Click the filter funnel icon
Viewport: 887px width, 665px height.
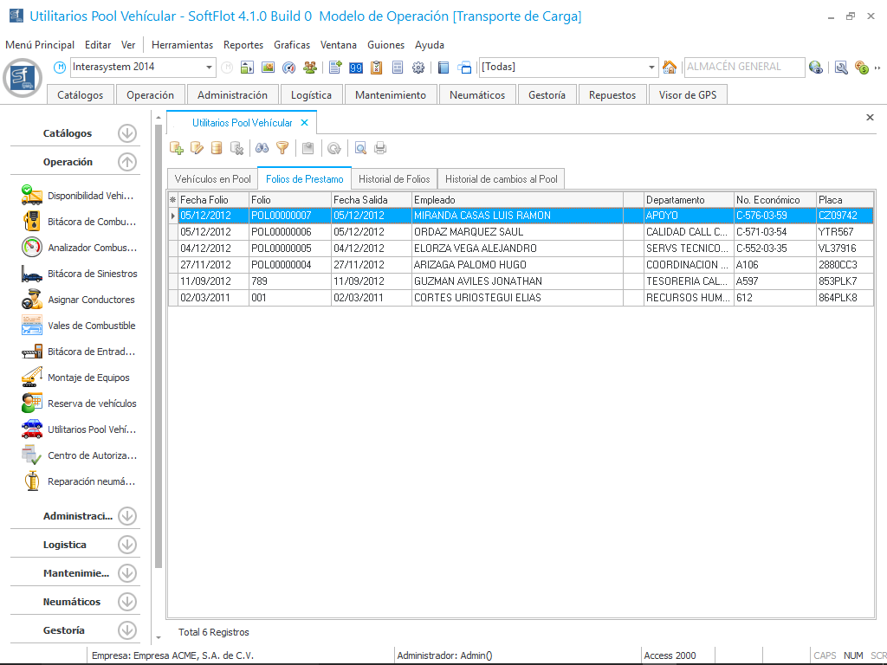282,148
